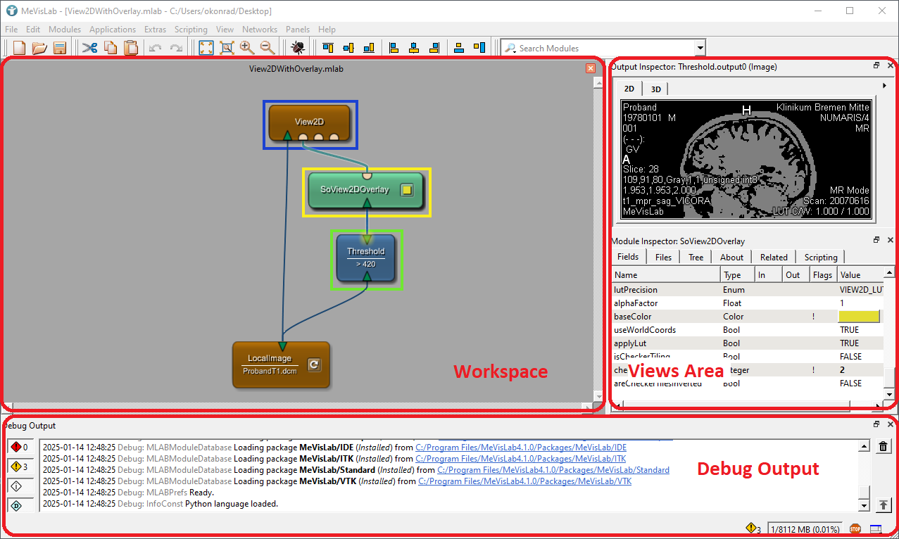Click the baseColor yellow color swatch
Image resolution: width=899 pixels, height=539 pixels.
(859, 317)
